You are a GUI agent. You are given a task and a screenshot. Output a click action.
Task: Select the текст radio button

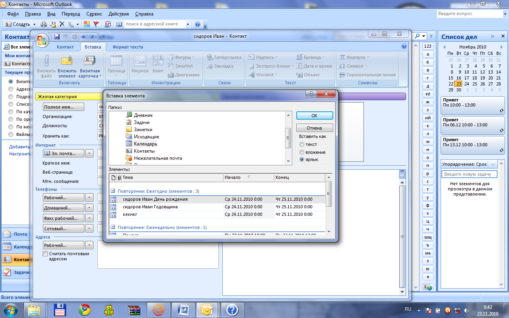click(x=302, y=144)
